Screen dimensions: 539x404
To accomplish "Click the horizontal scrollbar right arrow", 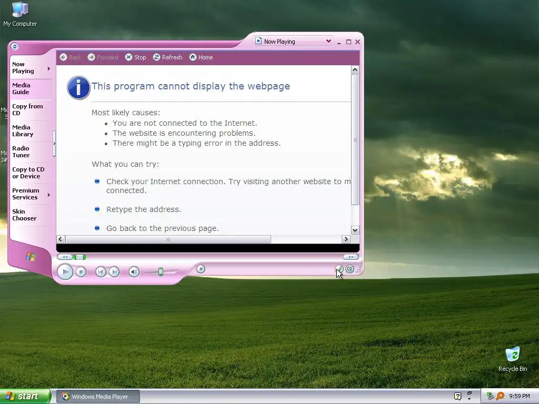I will [x=346, y=239].
